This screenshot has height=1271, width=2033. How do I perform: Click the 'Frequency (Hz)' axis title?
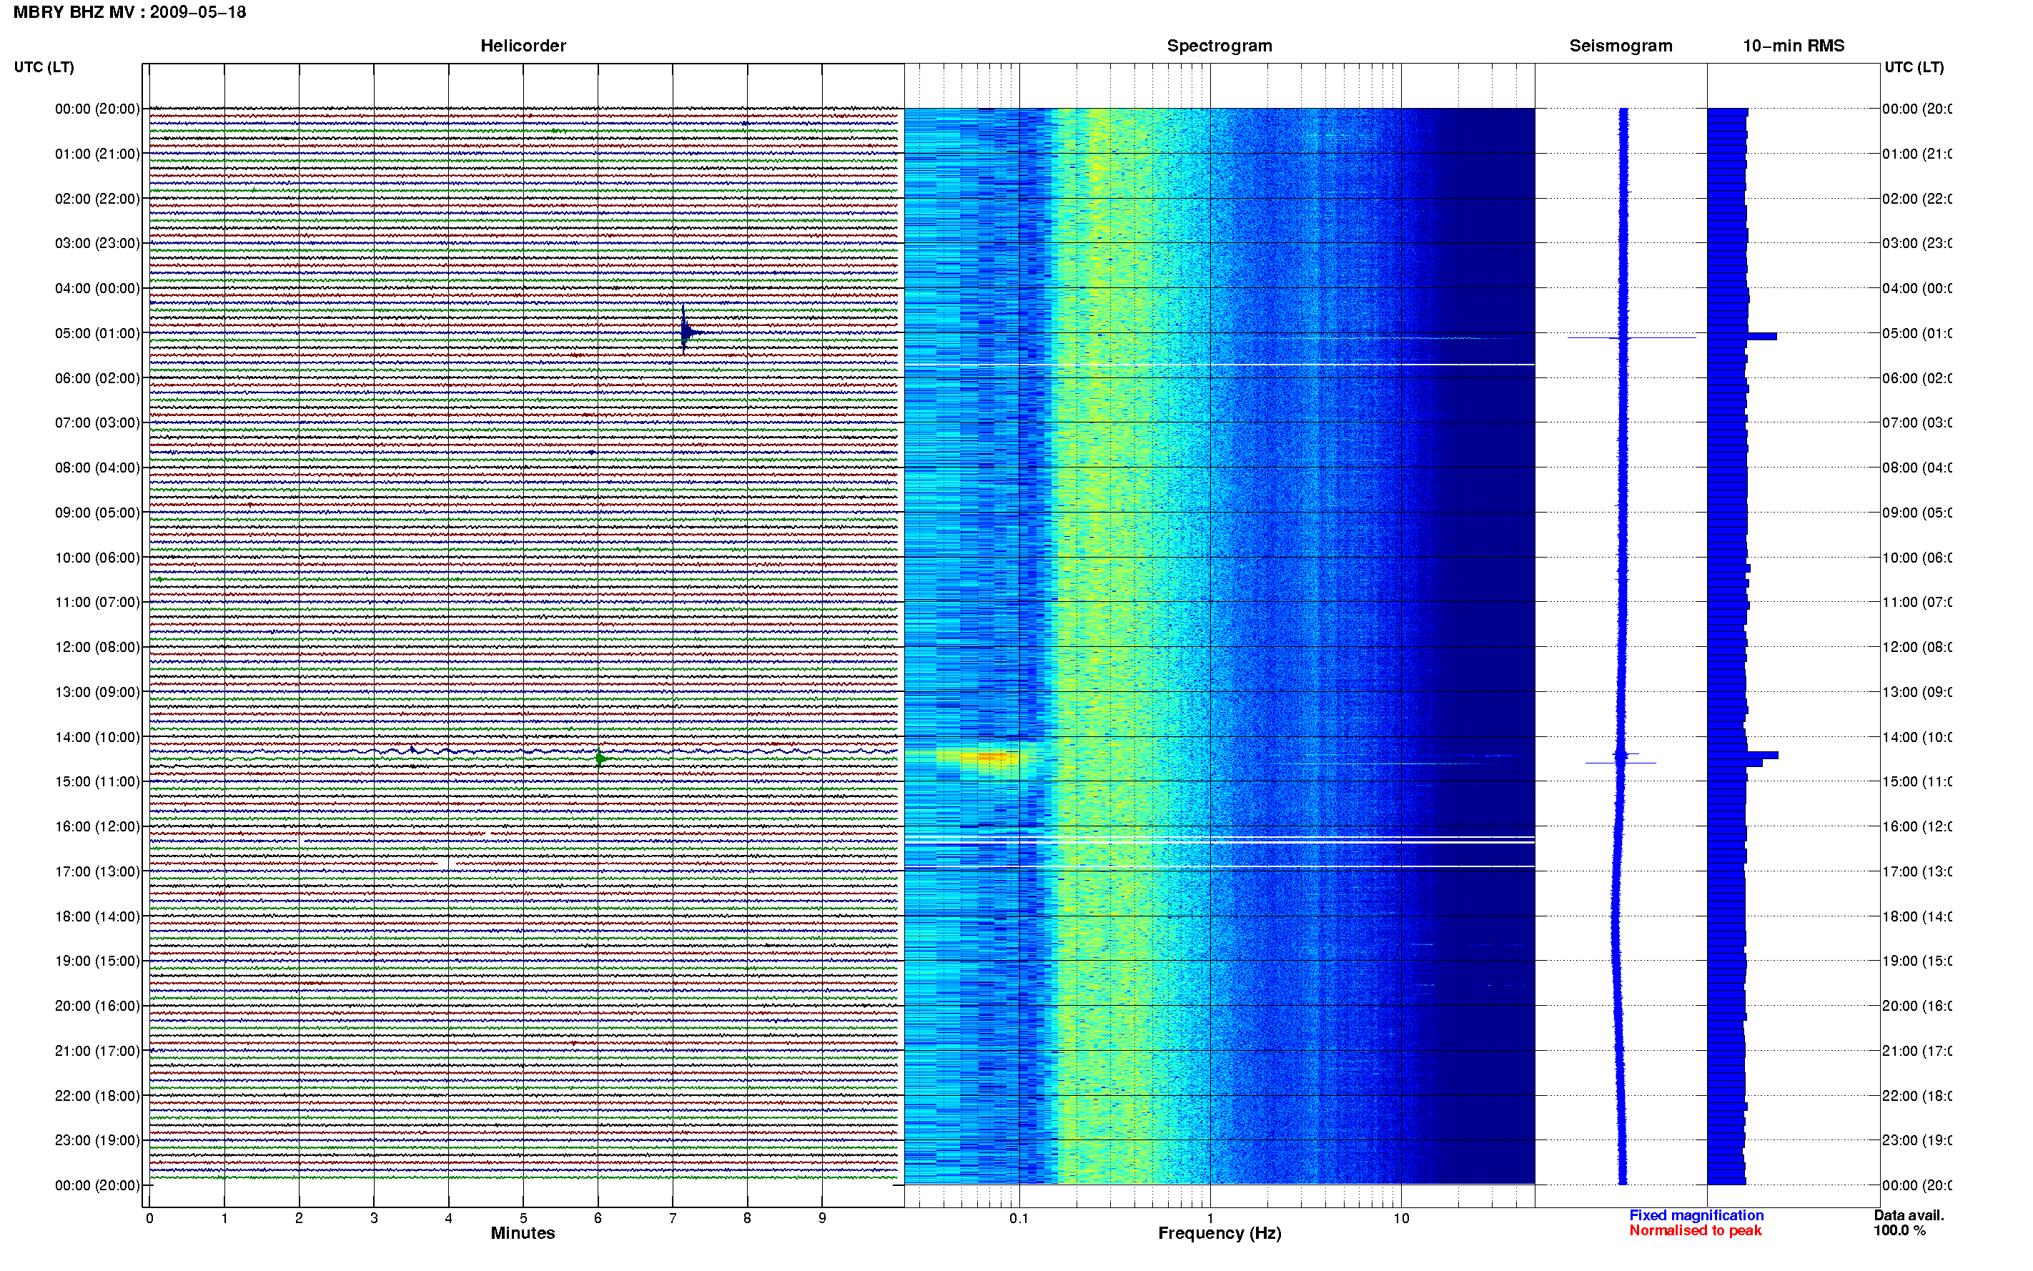point(1220,1233)
